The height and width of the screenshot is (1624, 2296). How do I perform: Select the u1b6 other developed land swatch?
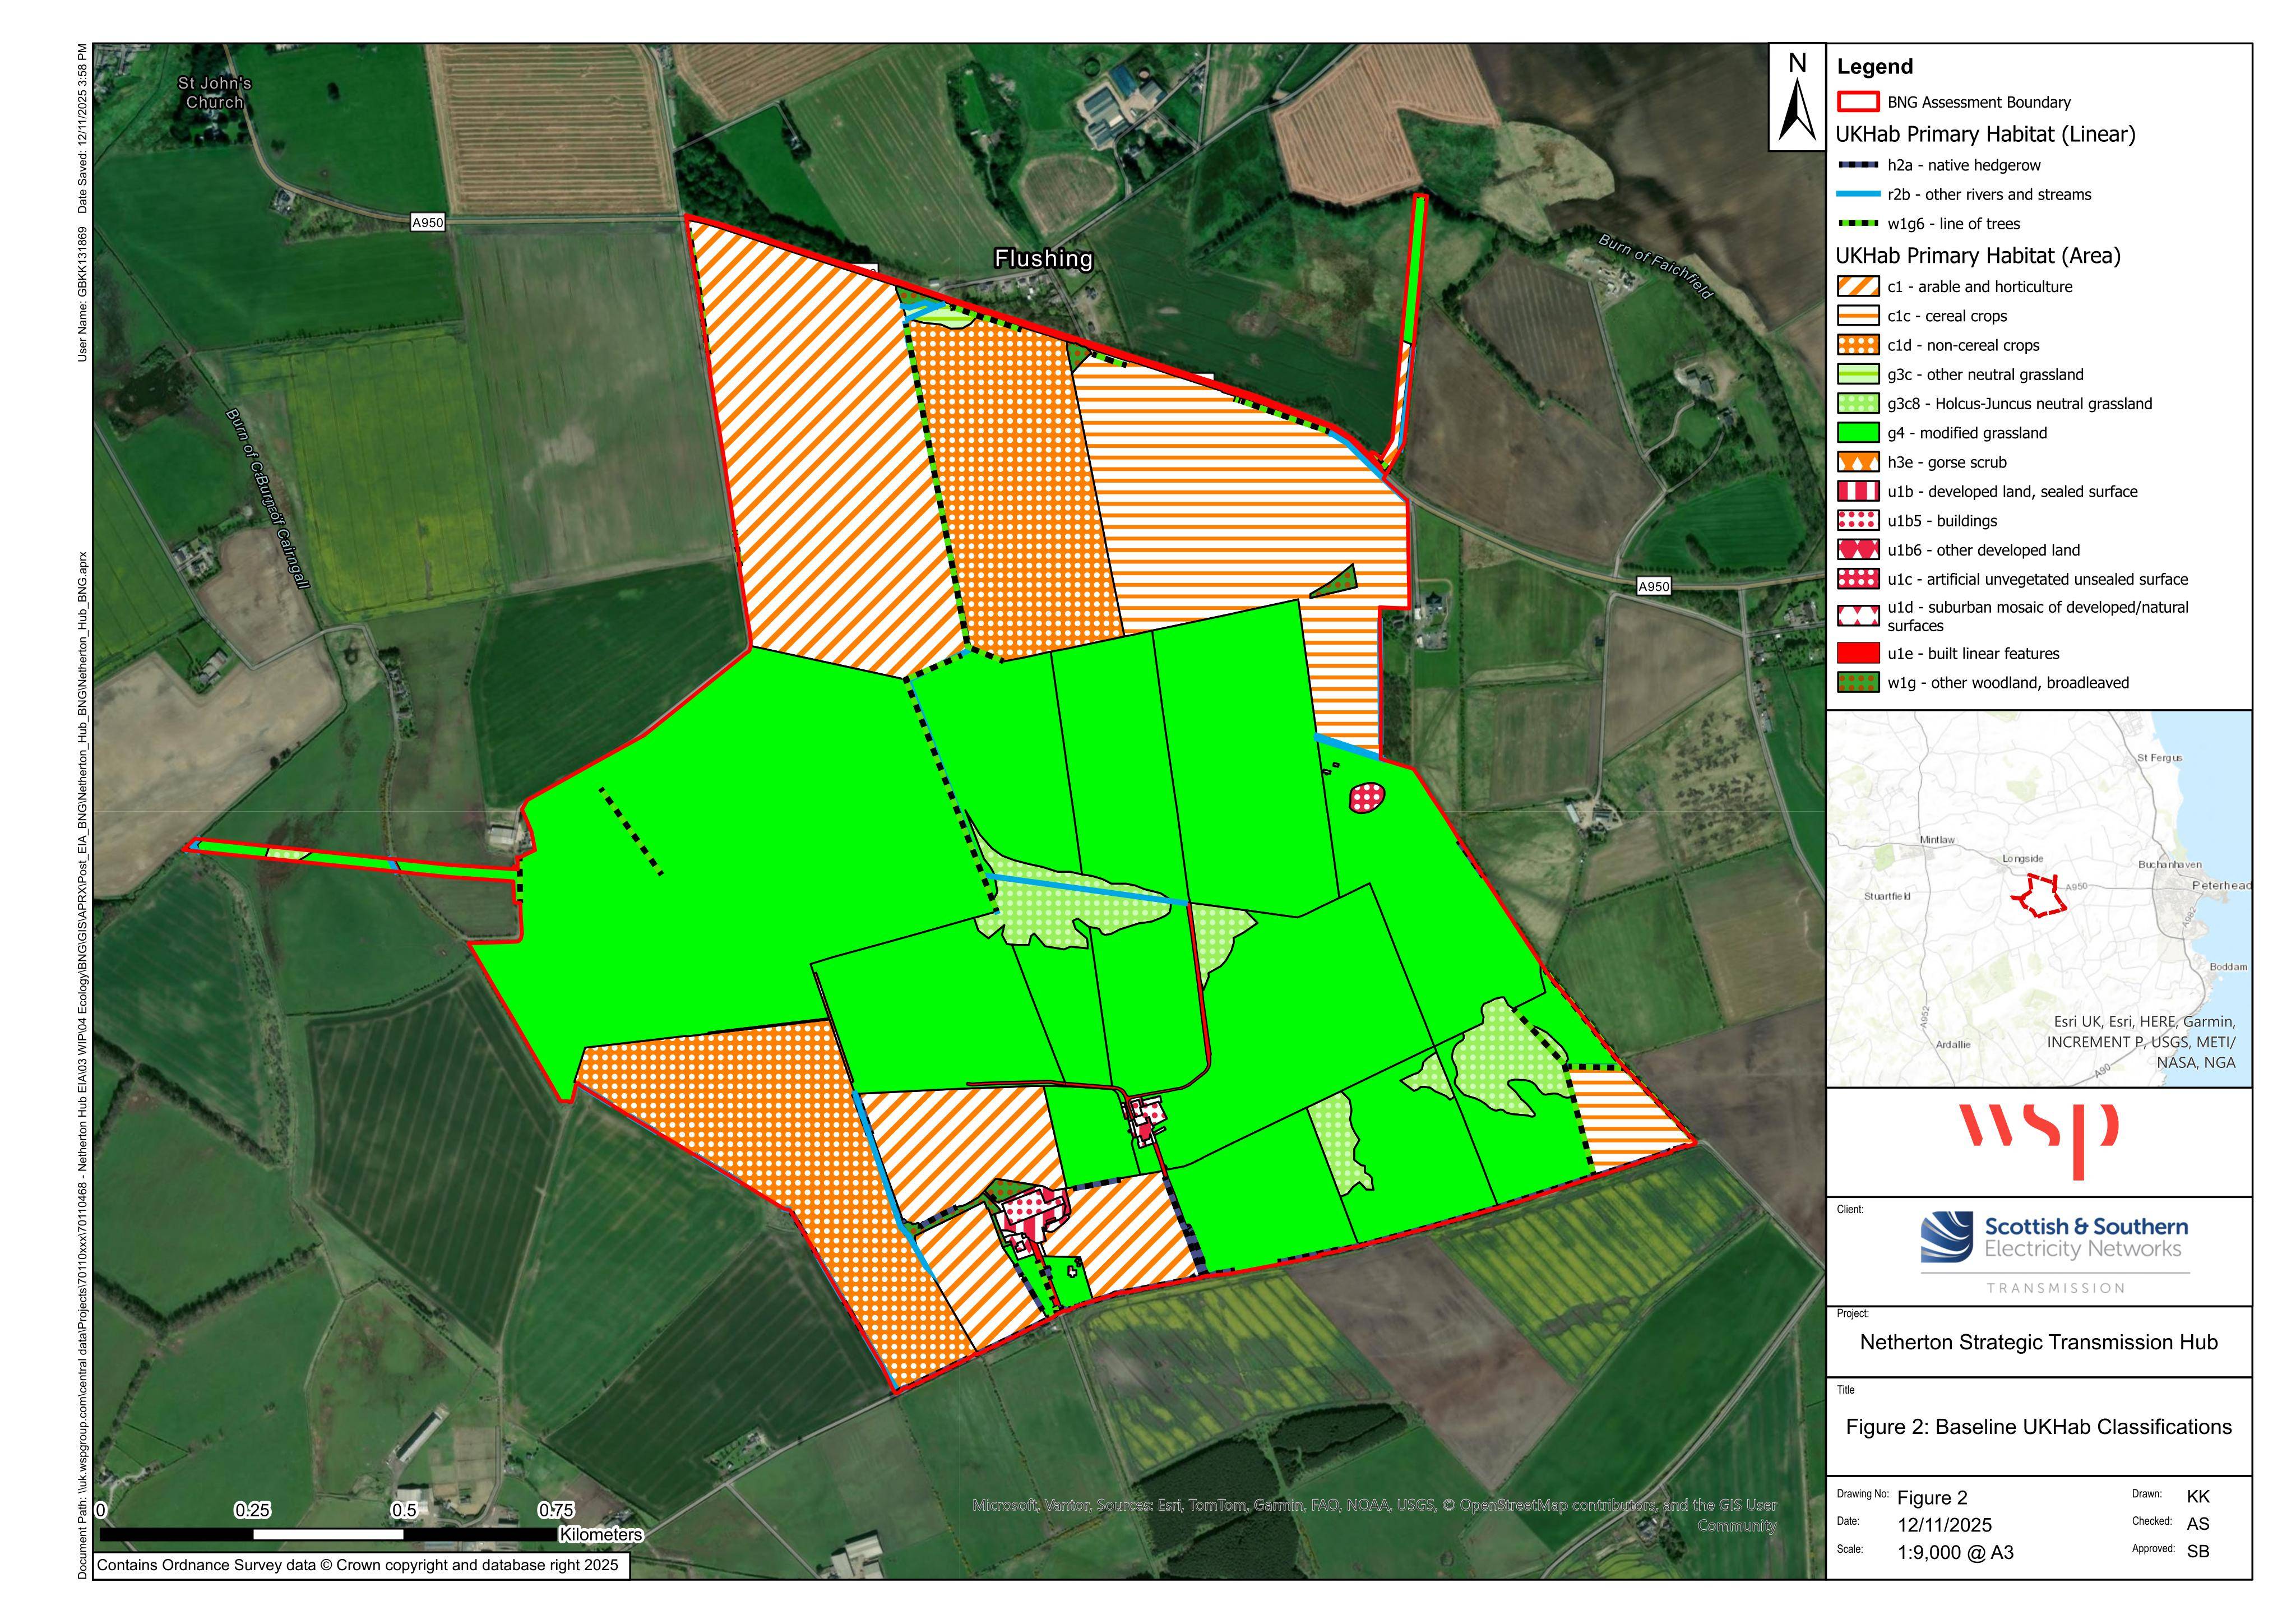click(1858, 550)
